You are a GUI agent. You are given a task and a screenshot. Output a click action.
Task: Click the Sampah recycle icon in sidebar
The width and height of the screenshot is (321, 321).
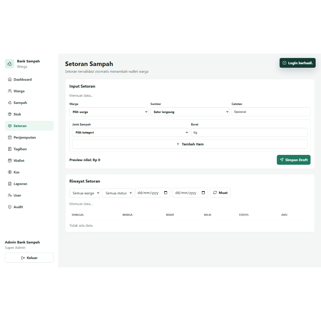[10, 103]
